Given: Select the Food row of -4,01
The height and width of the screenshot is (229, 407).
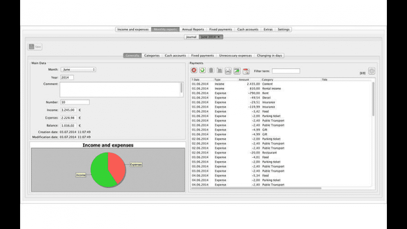Looking at the screenshot, I should pos(282,157).
